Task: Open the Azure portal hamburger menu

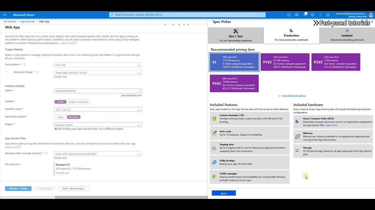Action: pyautogui.click(x=4, y=15)
